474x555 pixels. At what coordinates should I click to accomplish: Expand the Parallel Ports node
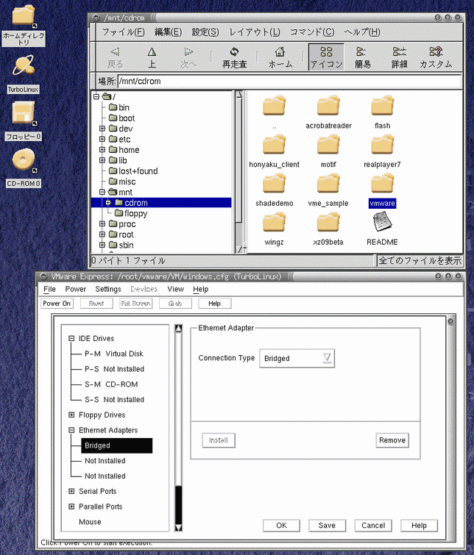pyautogui.click(x=71, y=506)
